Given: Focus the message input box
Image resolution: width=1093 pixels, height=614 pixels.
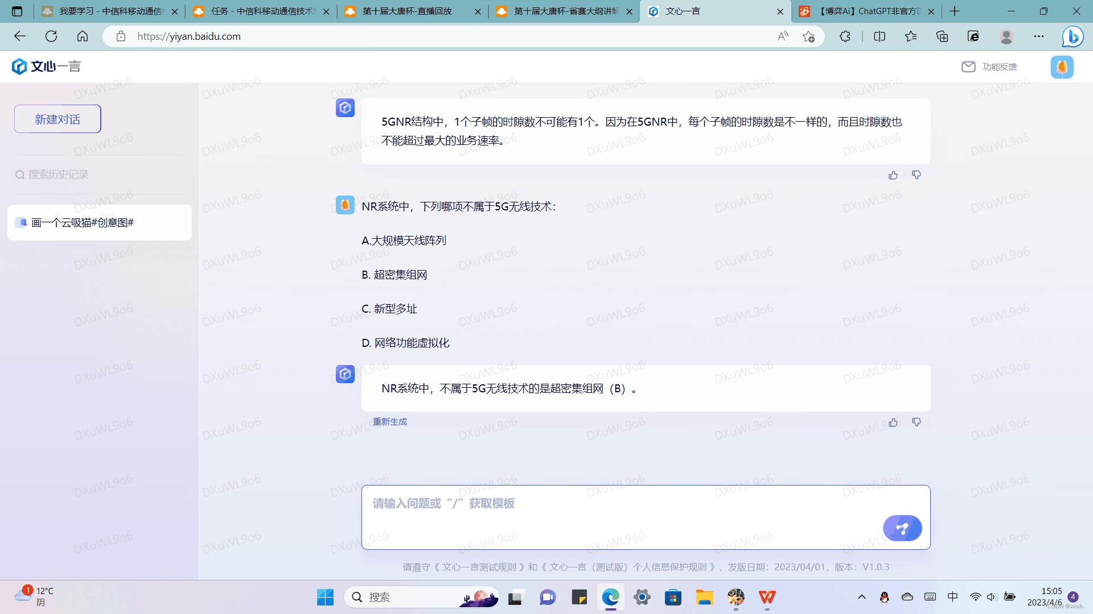Looking at the screenshot, I should (646, 517).
